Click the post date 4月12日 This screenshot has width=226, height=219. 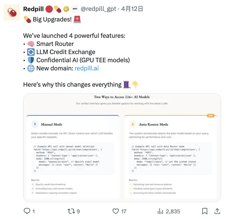tap(132, 9)
